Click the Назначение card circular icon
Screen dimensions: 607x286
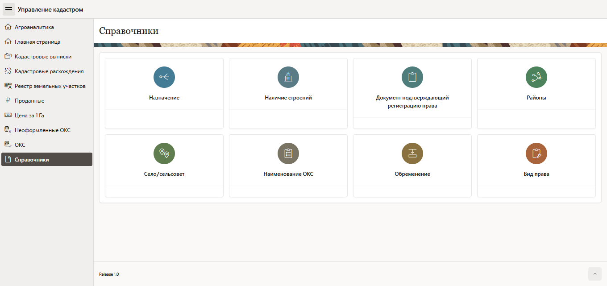coord(164,77)
